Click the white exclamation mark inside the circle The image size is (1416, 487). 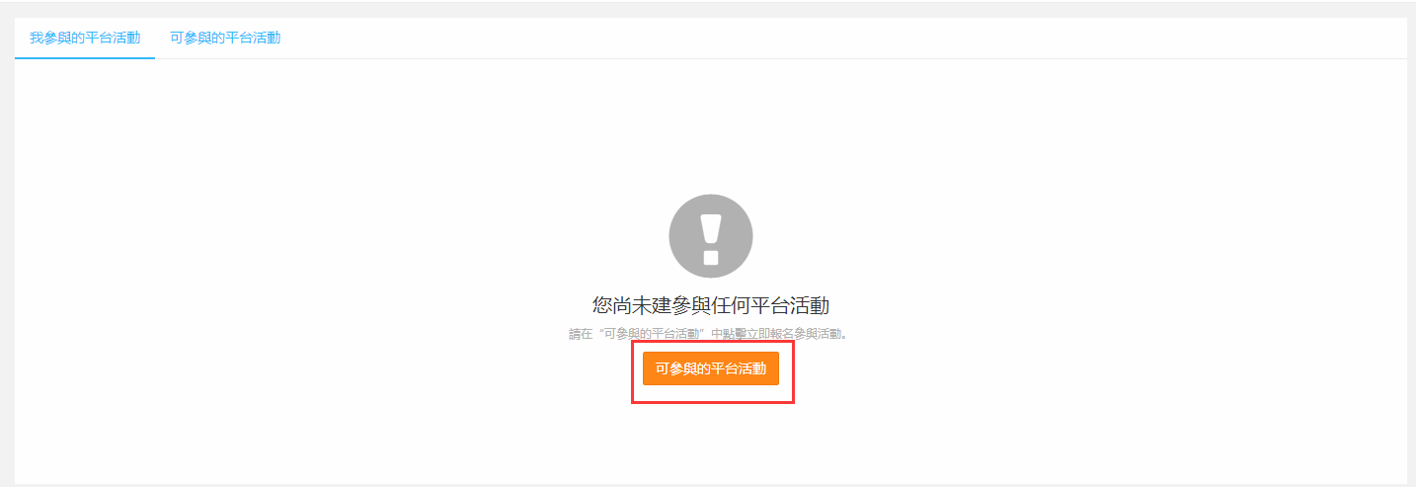(x=711, y=237)
